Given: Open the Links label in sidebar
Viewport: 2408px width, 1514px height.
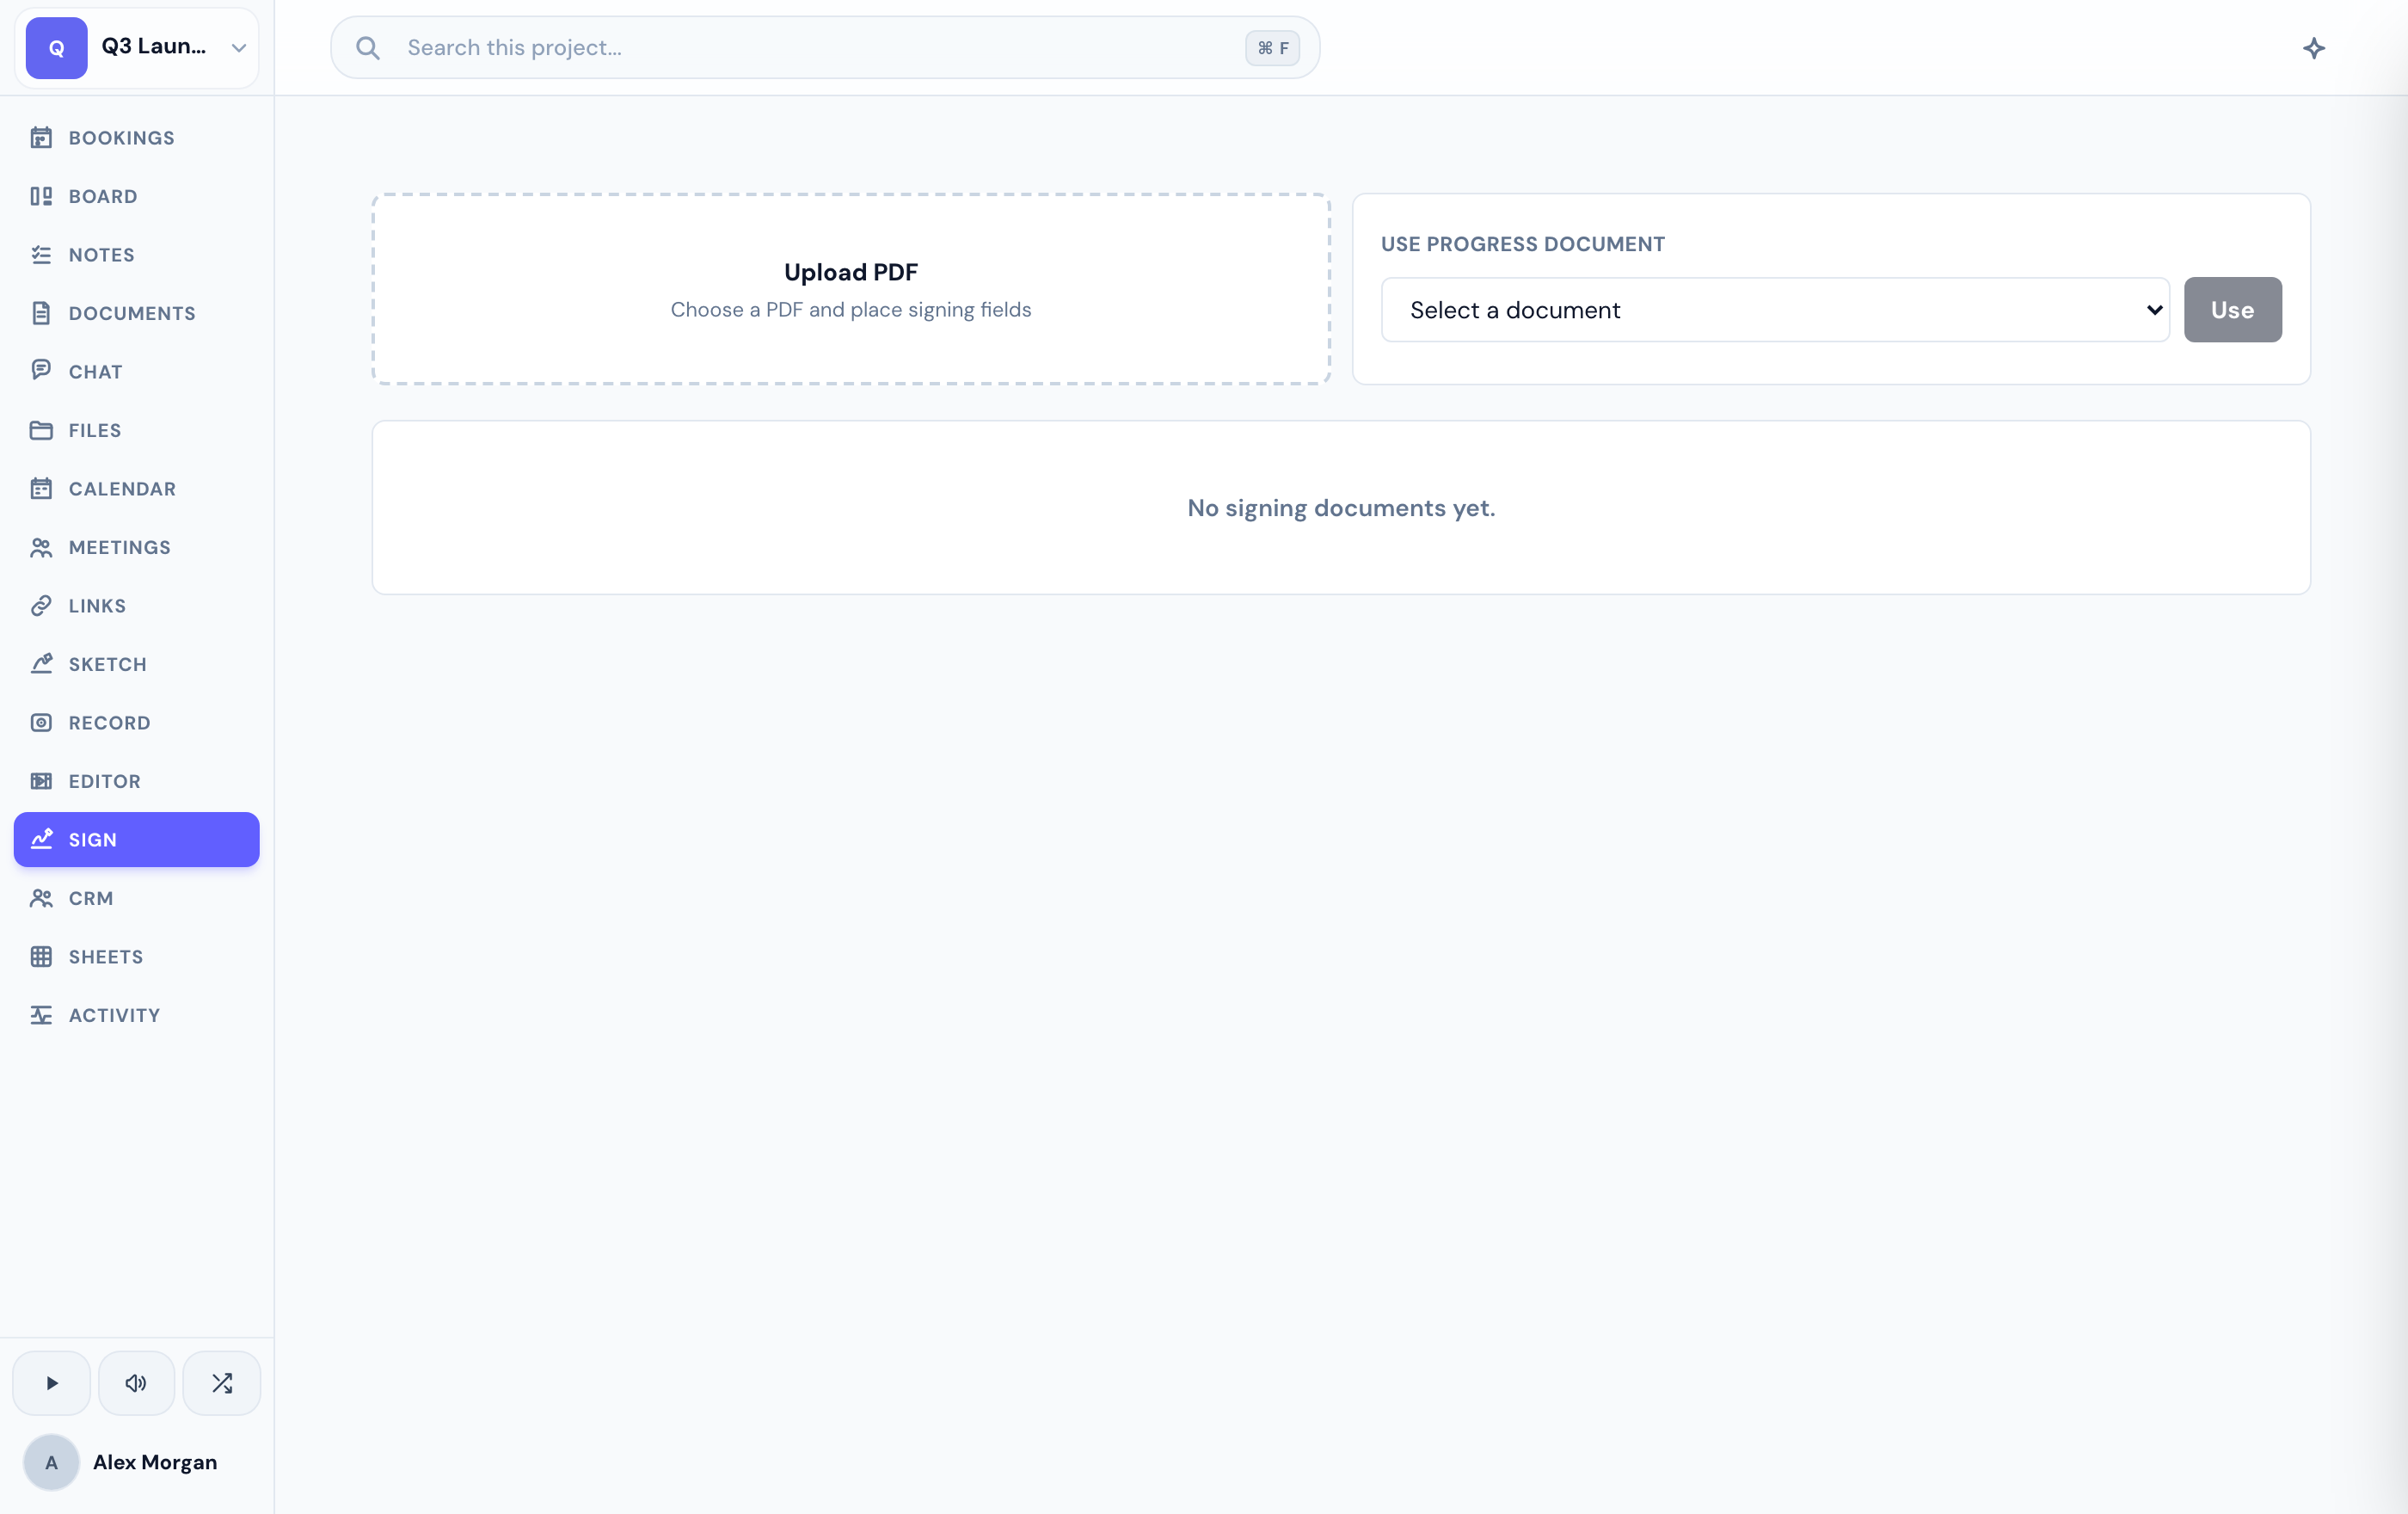Looking at the screenshot, I should (x=98, y=606).
